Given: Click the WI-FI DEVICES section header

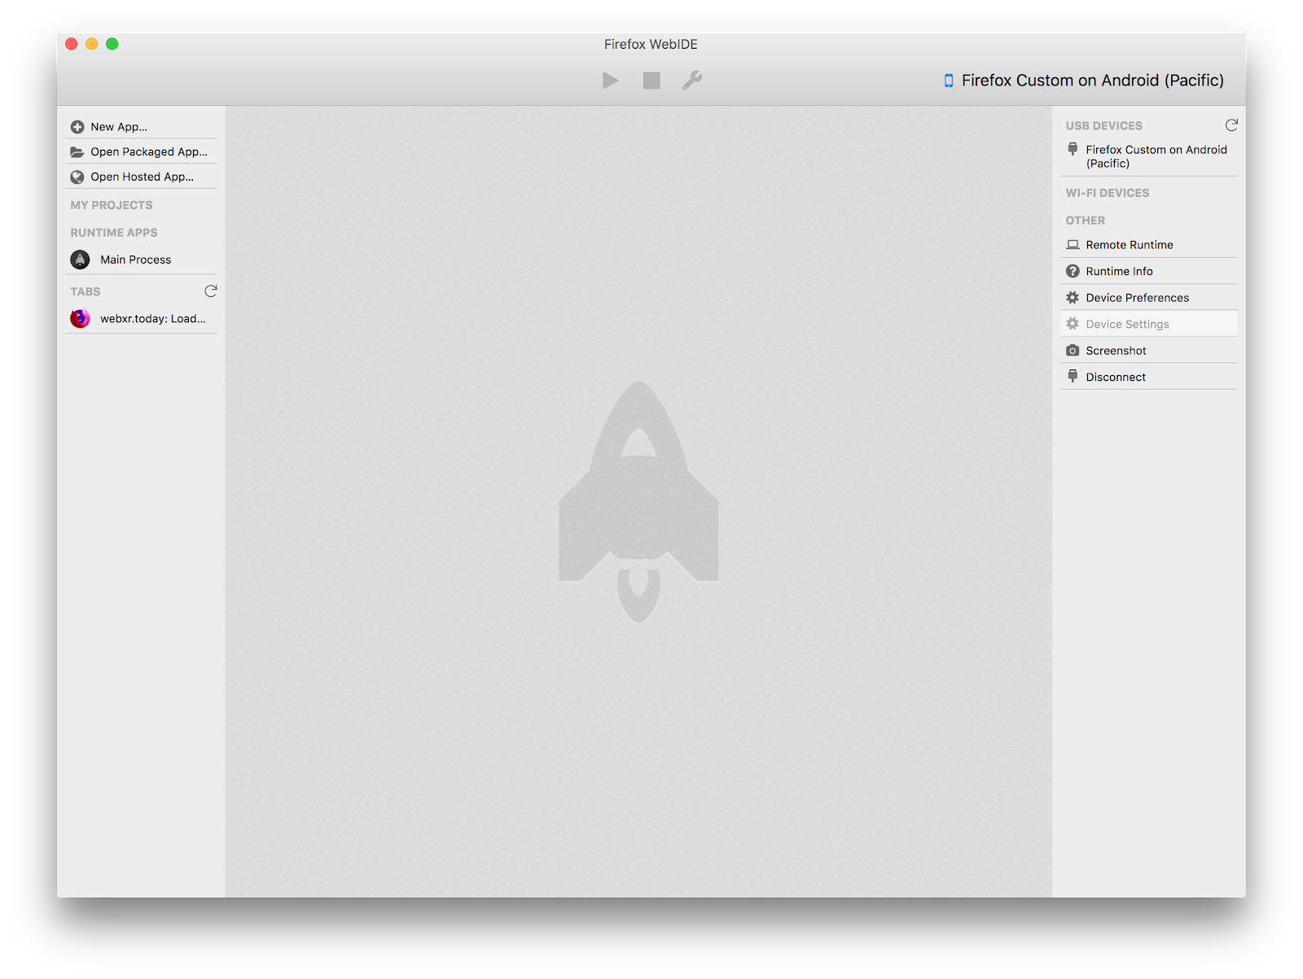Looking at the screenshot, I should [1108, 193].
